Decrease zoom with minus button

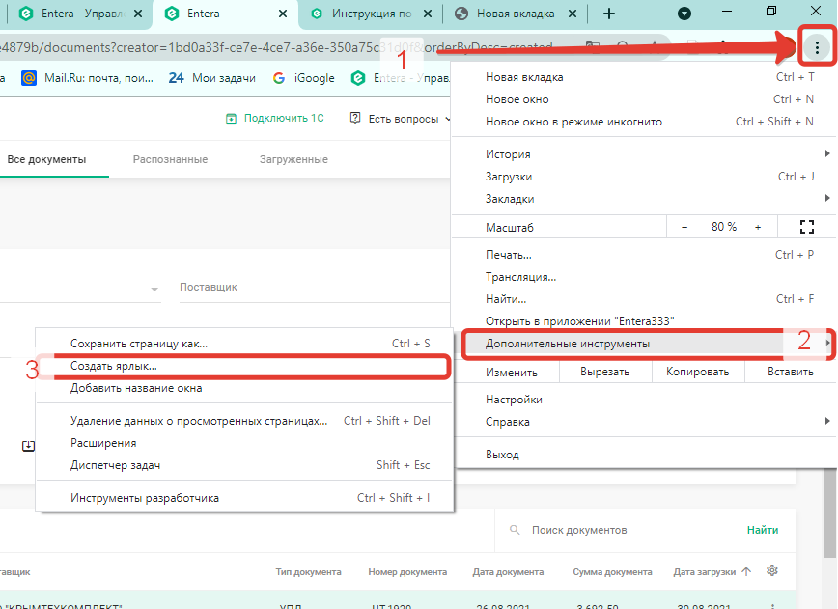[x=684, y=227]
